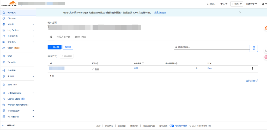Click the 计算 (Workers) icon

tap(4, 93)
